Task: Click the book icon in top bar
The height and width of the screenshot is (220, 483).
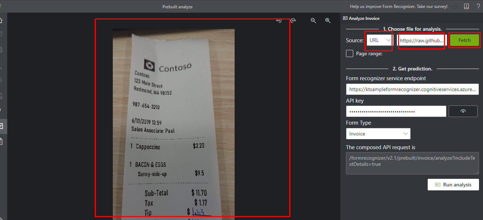Action: click(x=466, y=7)
